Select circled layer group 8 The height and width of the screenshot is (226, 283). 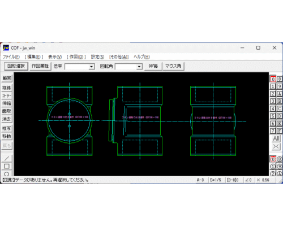click(280, 159)
